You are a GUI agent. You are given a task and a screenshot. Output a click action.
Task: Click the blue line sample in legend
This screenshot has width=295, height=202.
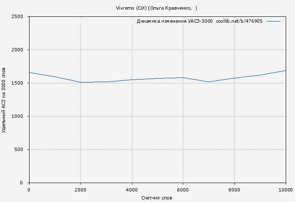click(273, 21)
